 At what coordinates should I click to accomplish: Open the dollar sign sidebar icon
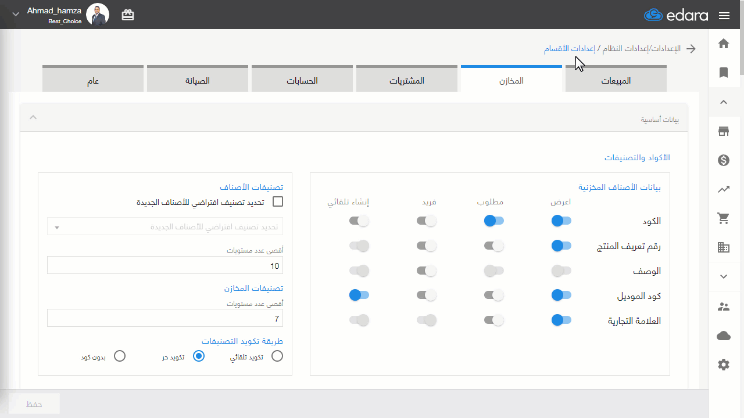[x=724, y=160]
